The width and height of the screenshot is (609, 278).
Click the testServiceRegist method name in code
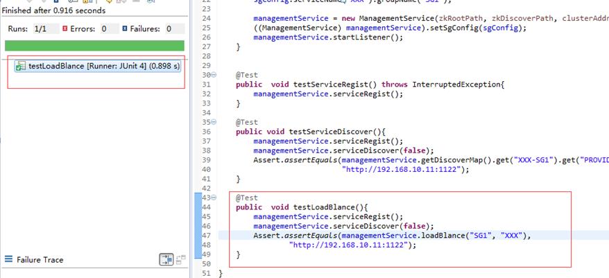[330, 85]
